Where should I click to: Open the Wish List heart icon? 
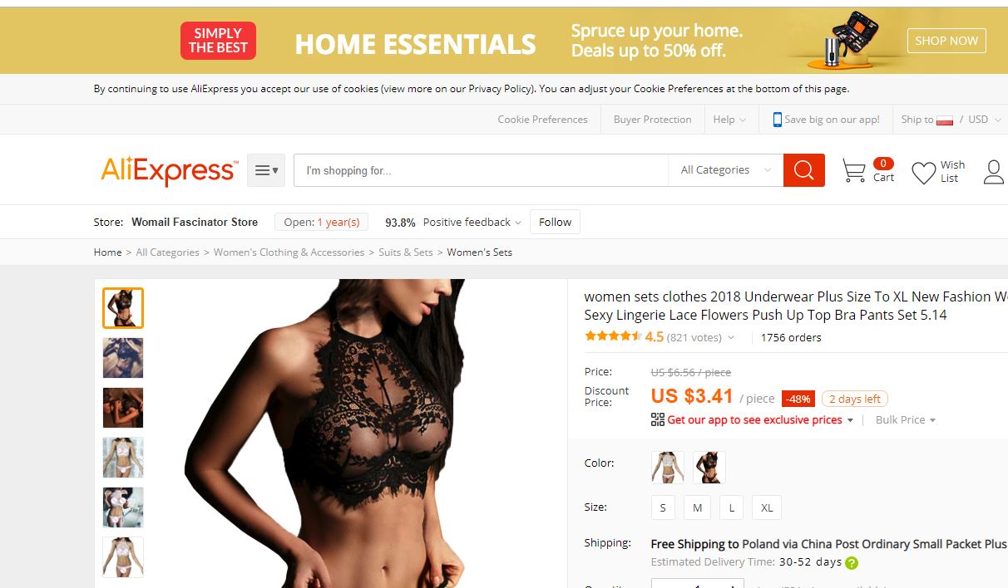point(924,172)
